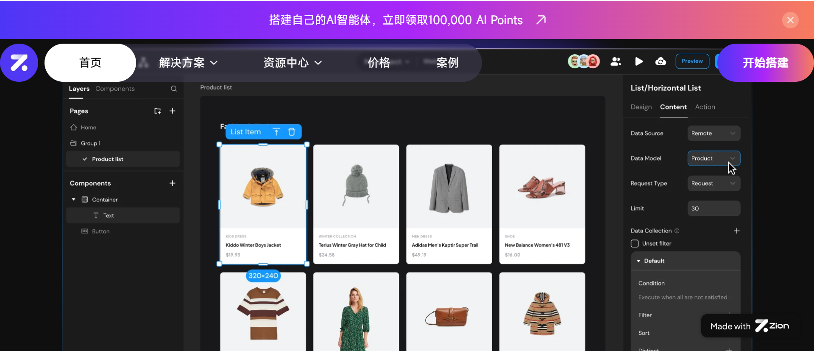Select the Text layer
This screenshot has width=814, height=351.
123,215
